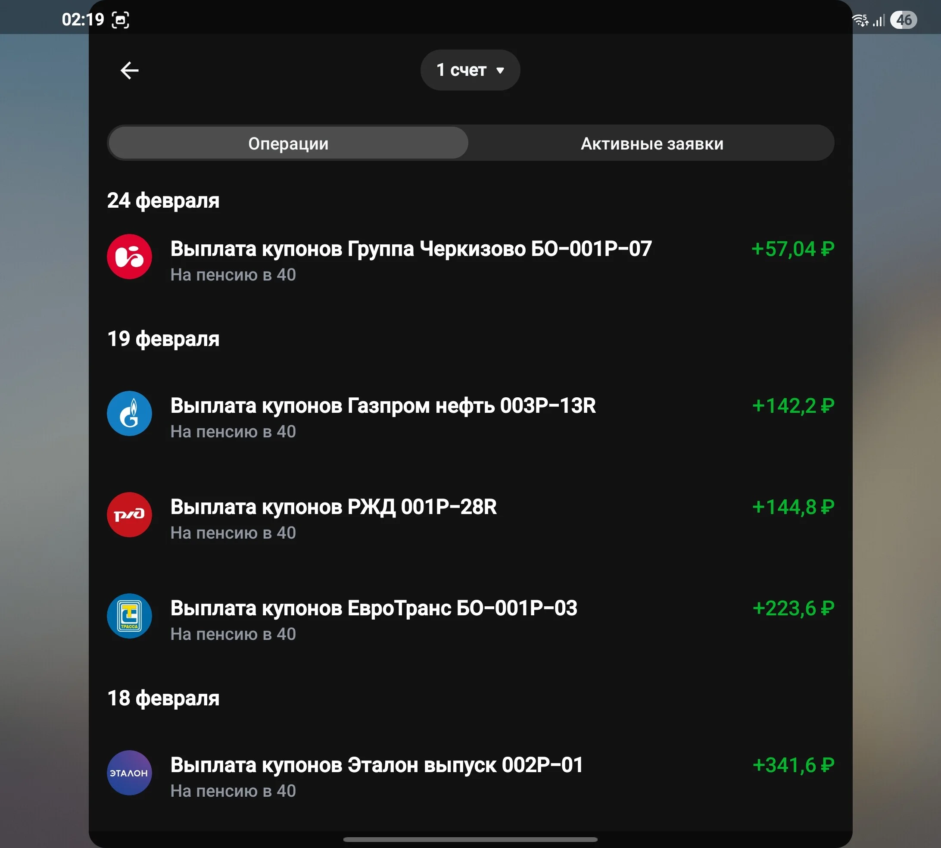Screen dimensions: 941x848
Task: Tap the Wi-Fi status icon
Action: [860, 20]
